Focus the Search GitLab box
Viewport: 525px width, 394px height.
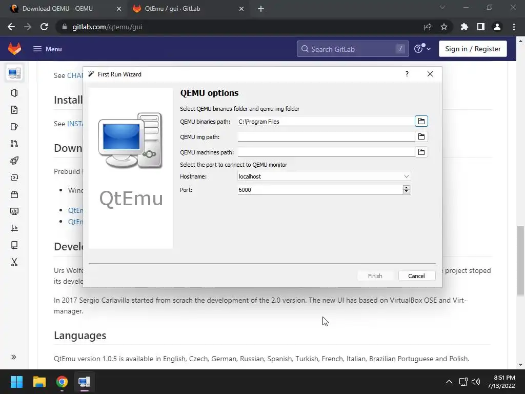[353, 49]
